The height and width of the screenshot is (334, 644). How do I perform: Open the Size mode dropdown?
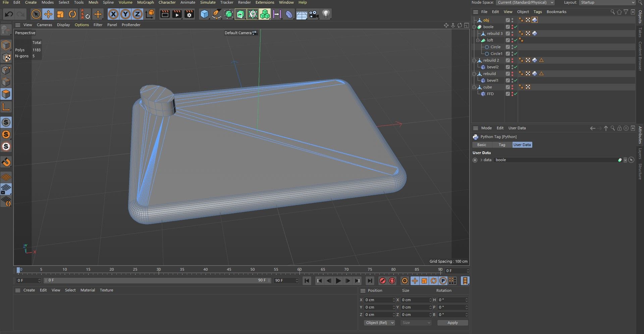coord(416,323)
